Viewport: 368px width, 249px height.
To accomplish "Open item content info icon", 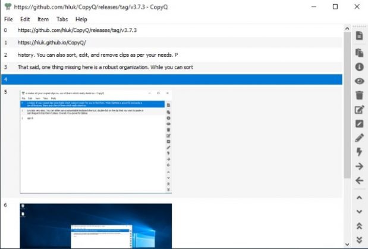I will (x=359, y=67).
